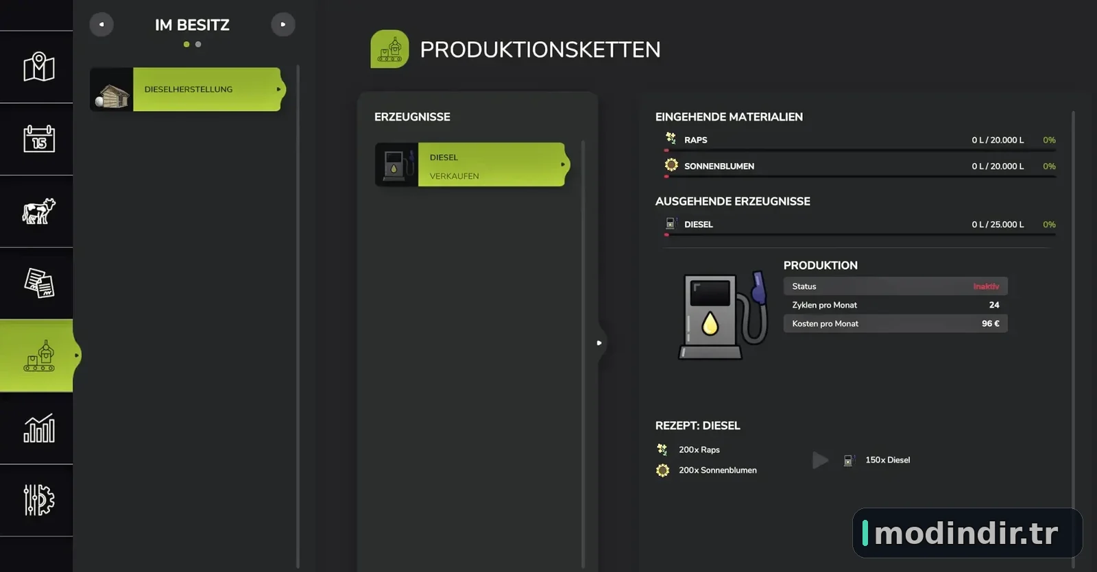Image resolution: width=1097 pixels, height=572 pixels.
Task: Select the production chains icon in sidebar
Action: click(x=38, y=356)
